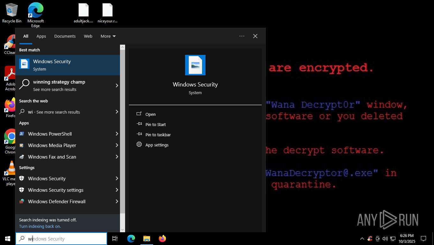Expand Windows Security settings row arrow
This screenshot has height=245, width=434.
(x=117, y=190)
